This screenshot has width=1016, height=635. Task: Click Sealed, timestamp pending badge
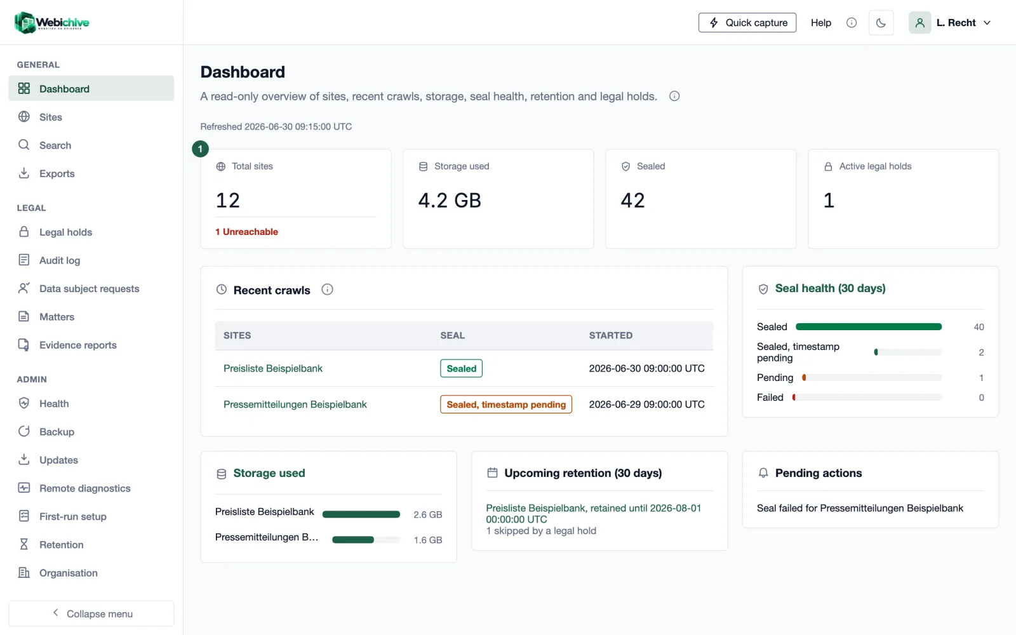[506, 404]
